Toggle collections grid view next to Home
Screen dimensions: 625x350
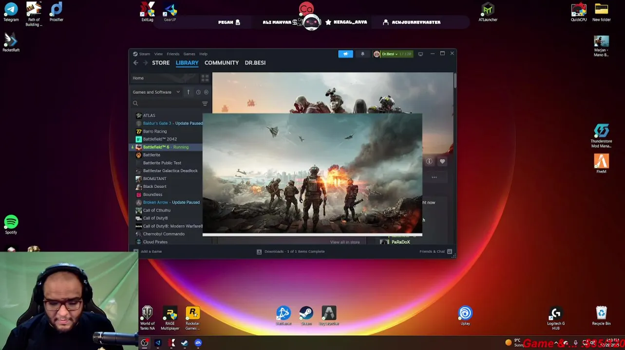tap(205, 78)
